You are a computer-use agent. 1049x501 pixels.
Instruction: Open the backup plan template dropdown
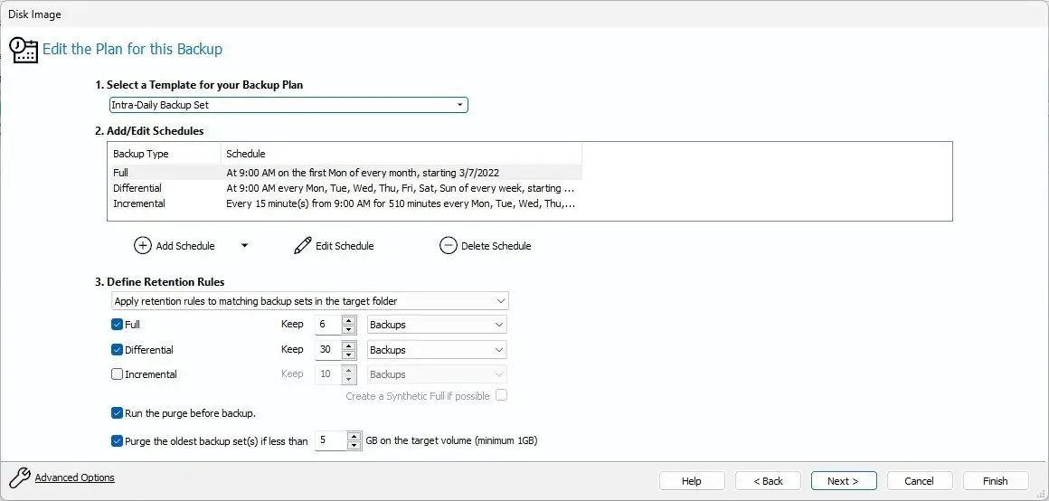(x=288, y=105)
